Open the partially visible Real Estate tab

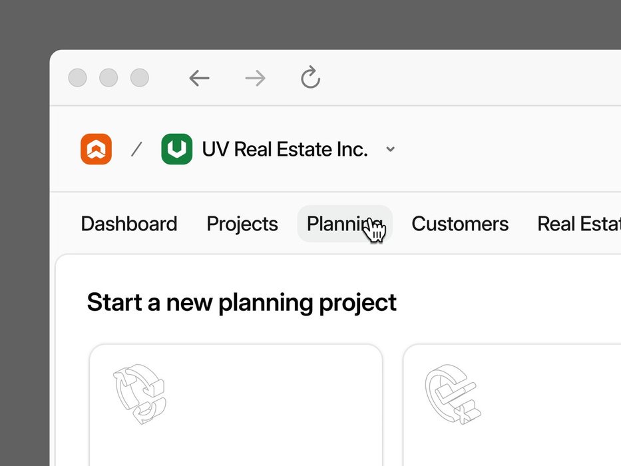tap(578, 224)
